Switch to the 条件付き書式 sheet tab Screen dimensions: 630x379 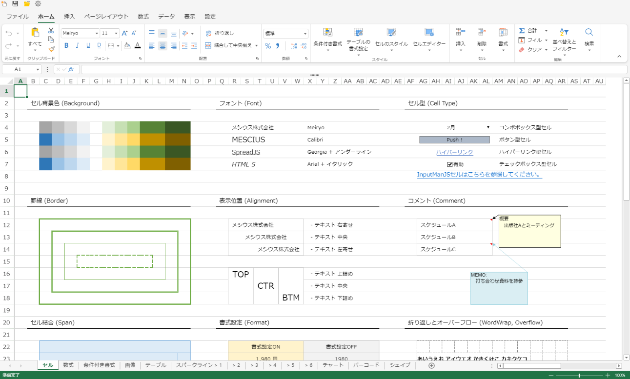tap(99, 365)
